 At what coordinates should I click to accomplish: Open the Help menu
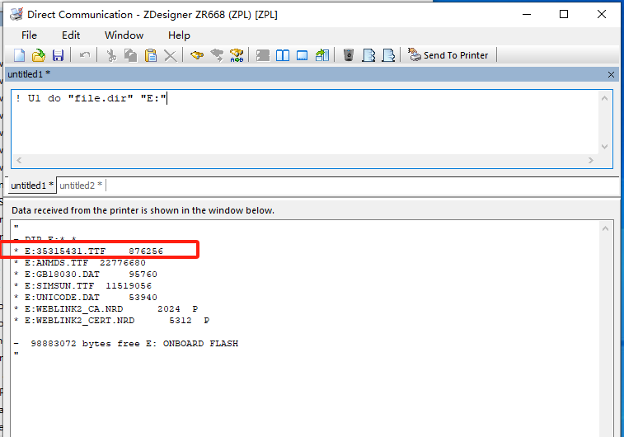(179, 35)
